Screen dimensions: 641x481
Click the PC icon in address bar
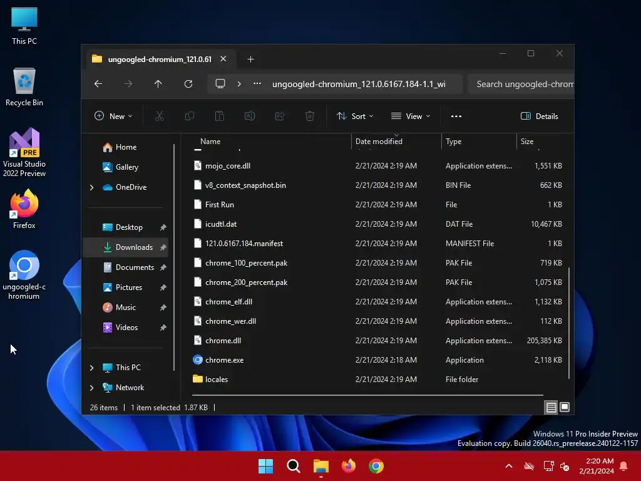pos(220,84)
